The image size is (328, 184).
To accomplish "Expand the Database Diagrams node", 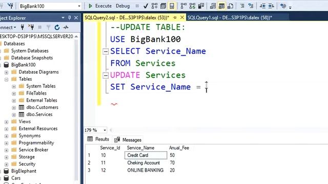I will click(x=7, y=73).
